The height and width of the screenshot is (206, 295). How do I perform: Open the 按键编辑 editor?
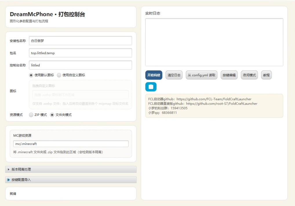point(229,75)
